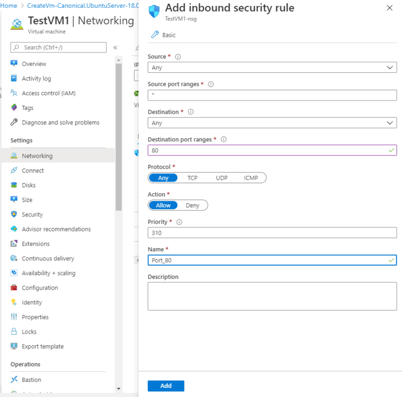
Task: Click the Disks icon
Action: pyautogui.click(x=14, y=185)
